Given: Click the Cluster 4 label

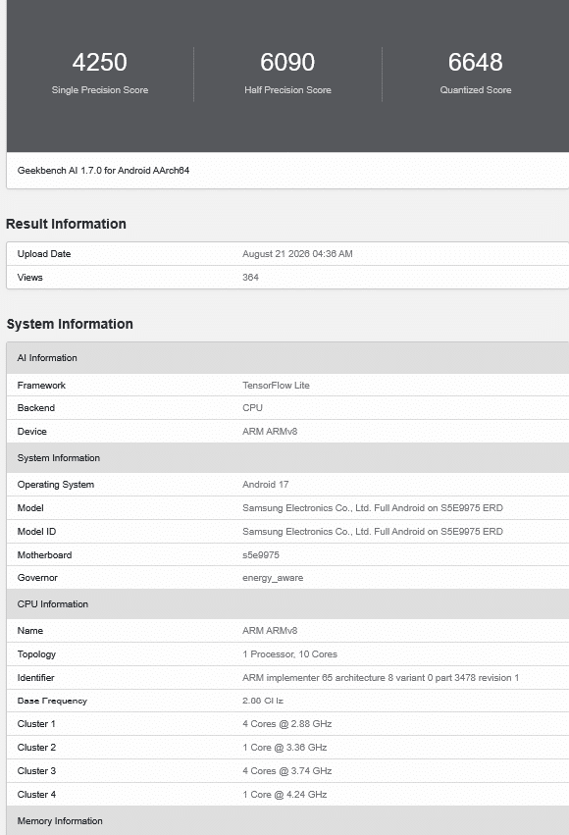Looking at the screenshot, I should [36, 794].
